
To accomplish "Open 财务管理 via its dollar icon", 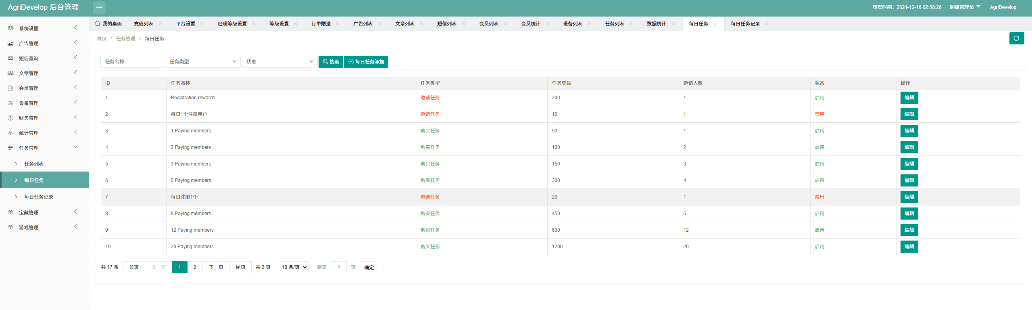I will tap(10, 118).
